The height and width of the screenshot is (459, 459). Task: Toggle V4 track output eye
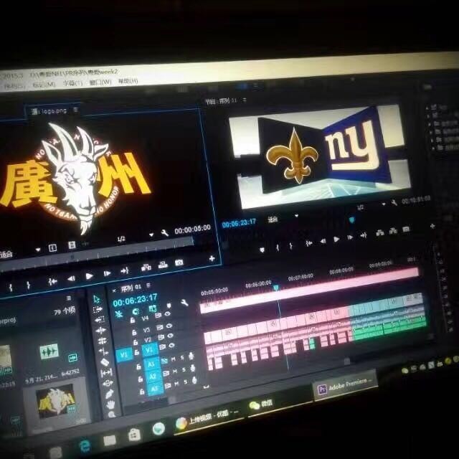coord(167,314)
